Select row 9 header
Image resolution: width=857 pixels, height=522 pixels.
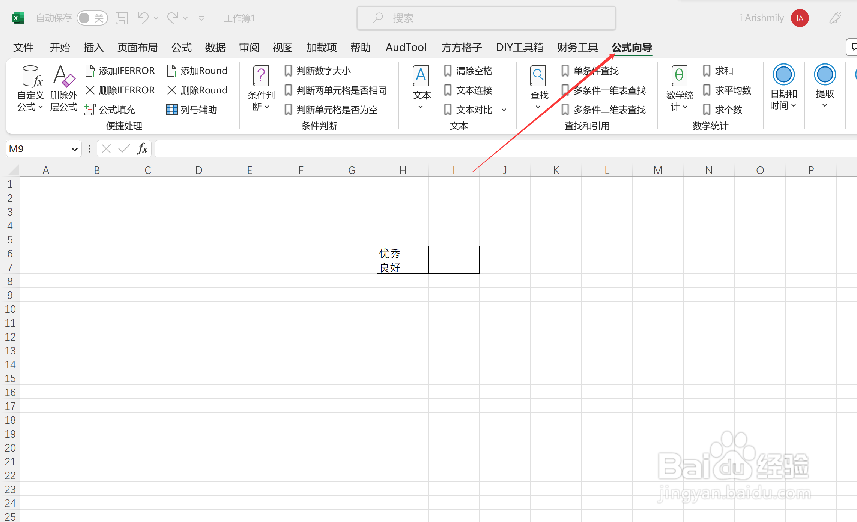point(10,295)
